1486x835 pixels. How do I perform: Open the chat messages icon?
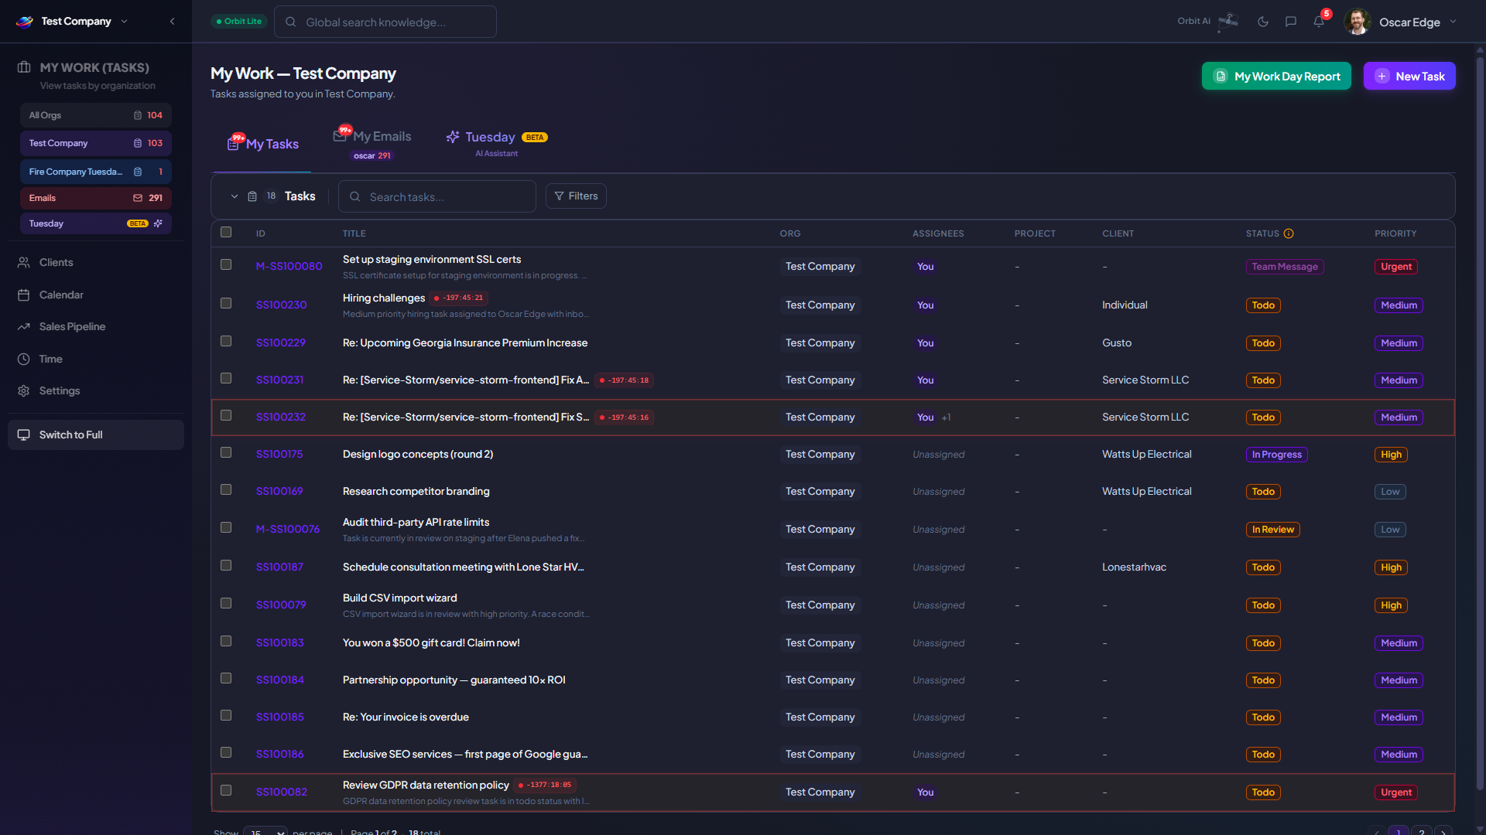1291,22
